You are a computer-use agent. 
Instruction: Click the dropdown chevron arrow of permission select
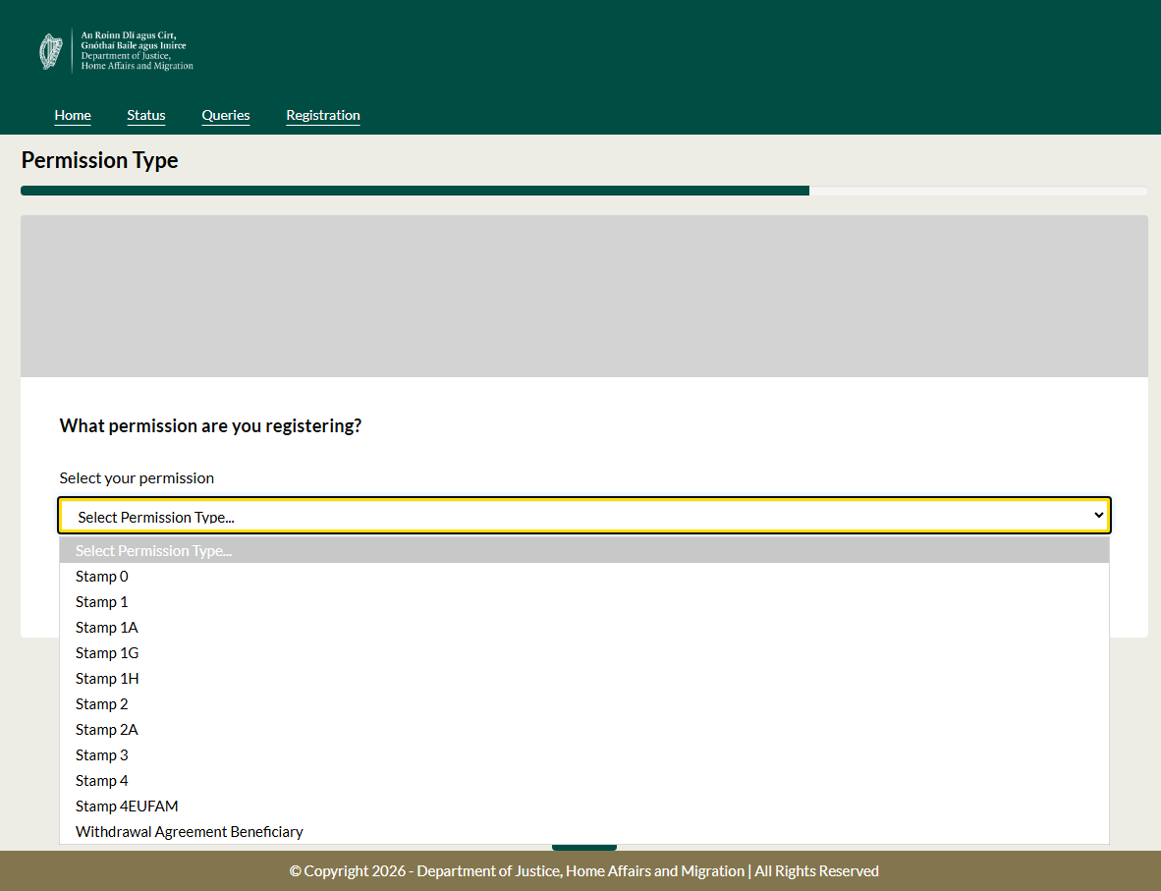(1098, 515)
